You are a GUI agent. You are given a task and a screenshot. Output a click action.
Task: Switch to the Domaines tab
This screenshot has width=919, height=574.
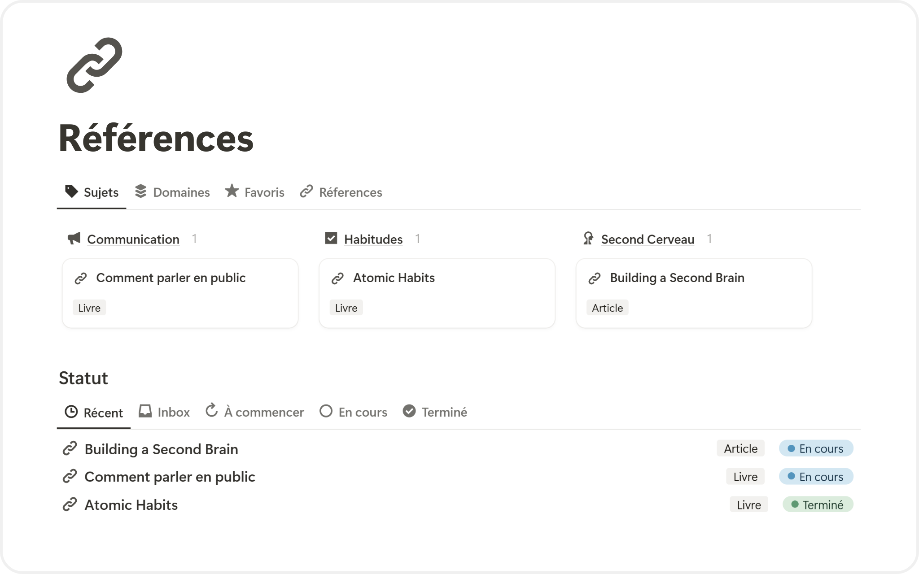(172, 192)
